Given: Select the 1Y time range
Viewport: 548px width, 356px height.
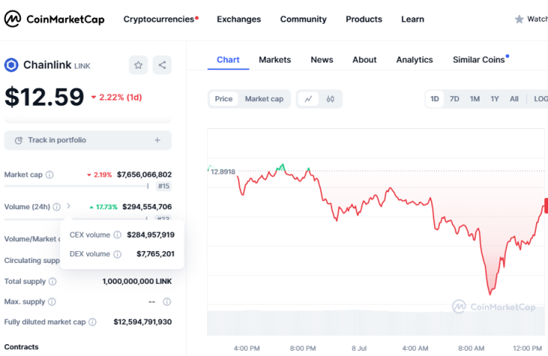Looking at the screenshot, I should pyautogui.click(x=494, y=99).
